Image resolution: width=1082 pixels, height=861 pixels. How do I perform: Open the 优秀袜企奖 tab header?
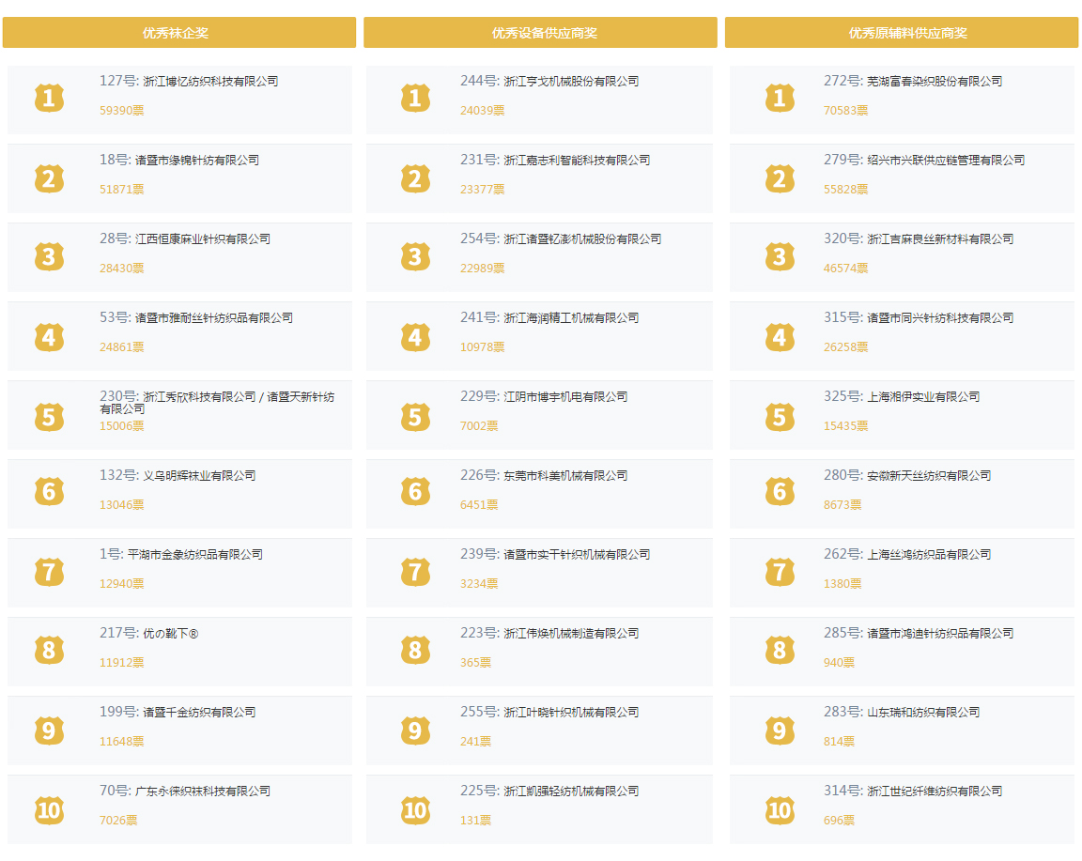pyautogui.click(x=179, y=33)
